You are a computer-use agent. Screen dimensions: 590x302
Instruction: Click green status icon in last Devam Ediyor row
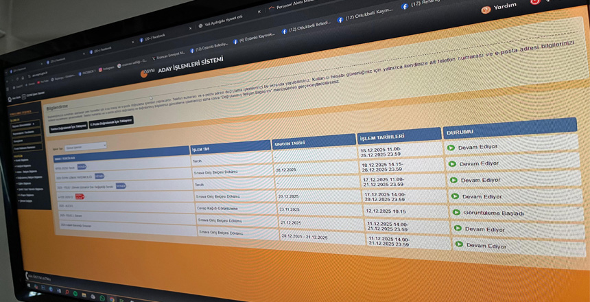[460, 246]
